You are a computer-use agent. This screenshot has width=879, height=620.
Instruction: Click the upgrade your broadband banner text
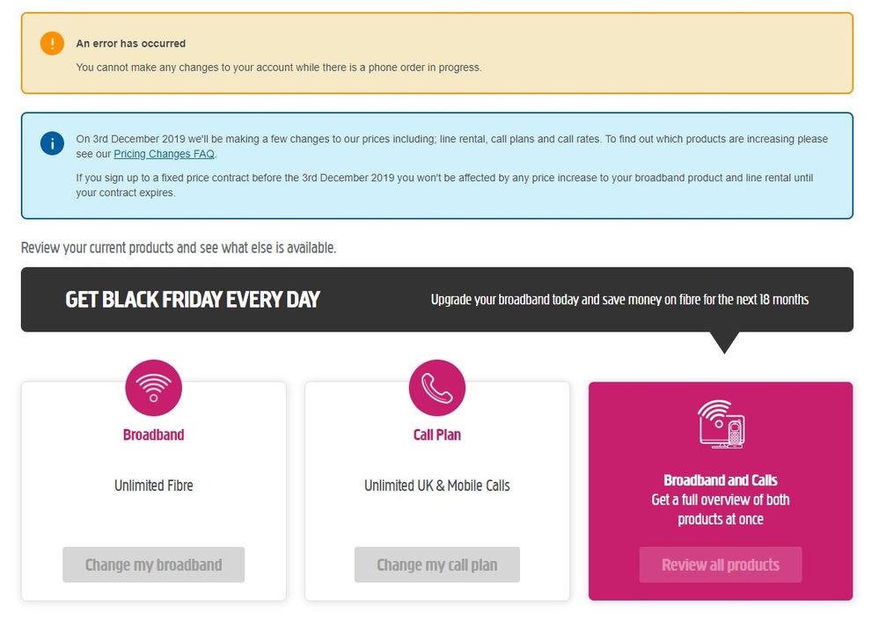(619, 300)
